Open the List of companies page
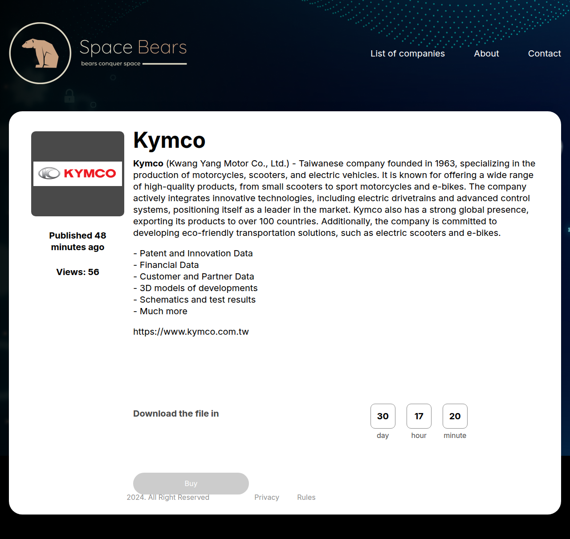Viewport: 570px width, 539px height. click(407, 53)
